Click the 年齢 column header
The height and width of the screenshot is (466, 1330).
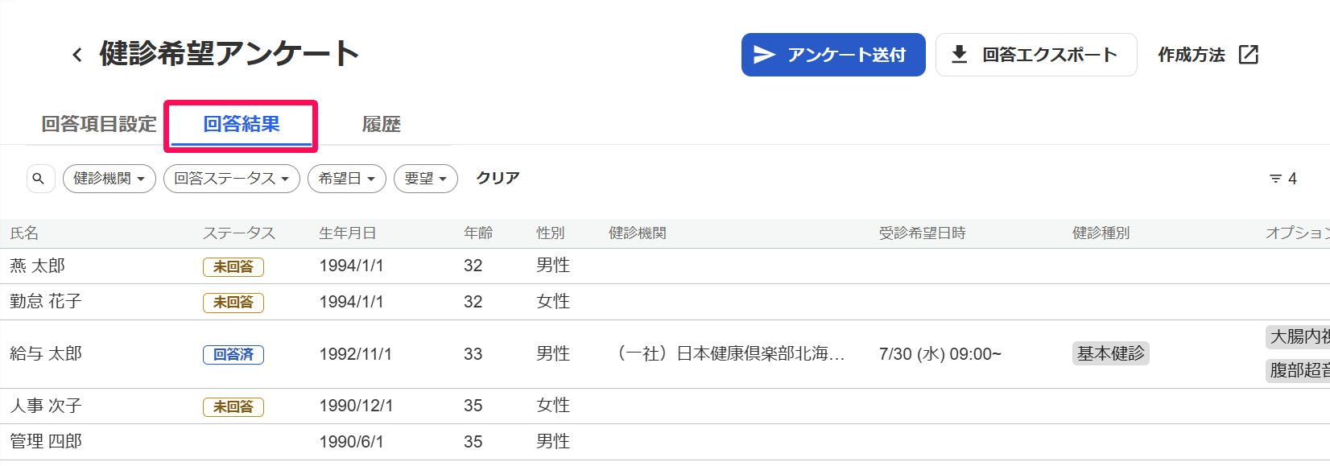tap(478, 233)
